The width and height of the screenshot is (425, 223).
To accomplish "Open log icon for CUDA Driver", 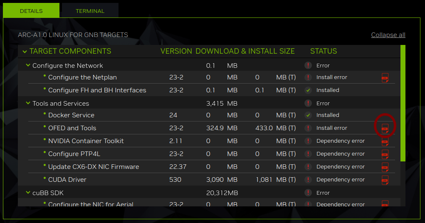I will click(385, 180).
